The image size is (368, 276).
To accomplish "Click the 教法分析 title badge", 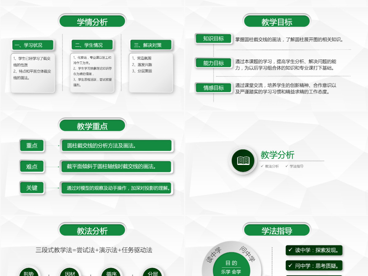I will click(92, 231).
